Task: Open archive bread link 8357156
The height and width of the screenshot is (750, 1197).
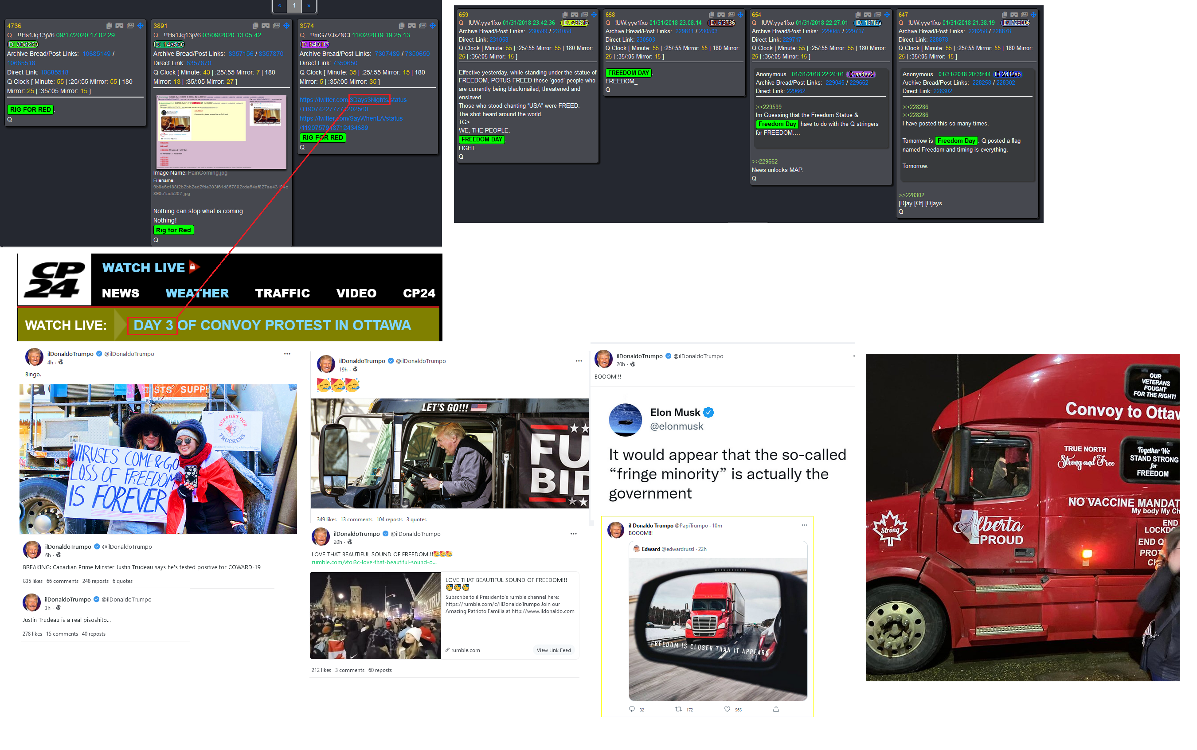Action: (x=241, y=54)
